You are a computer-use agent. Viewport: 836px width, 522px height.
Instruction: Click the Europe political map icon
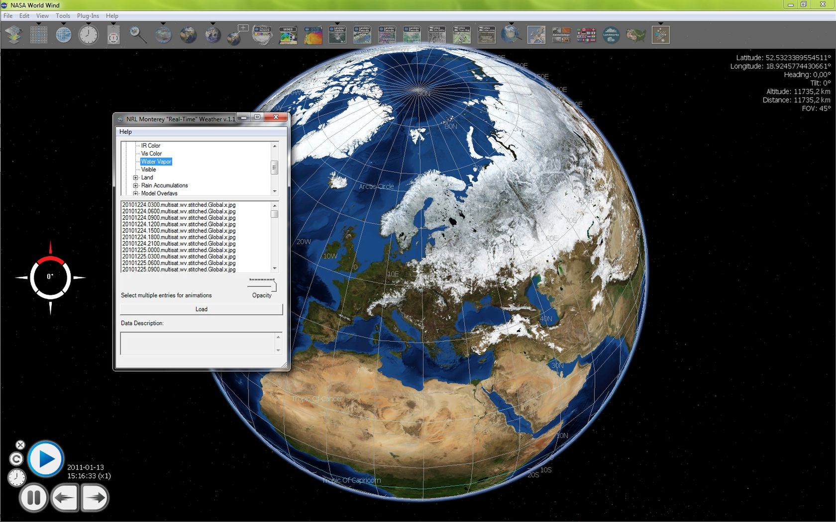click(x=536, y=35)
